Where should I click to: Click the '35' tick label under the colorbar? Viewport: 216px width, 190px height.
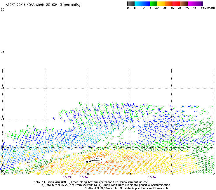point(180,8)
